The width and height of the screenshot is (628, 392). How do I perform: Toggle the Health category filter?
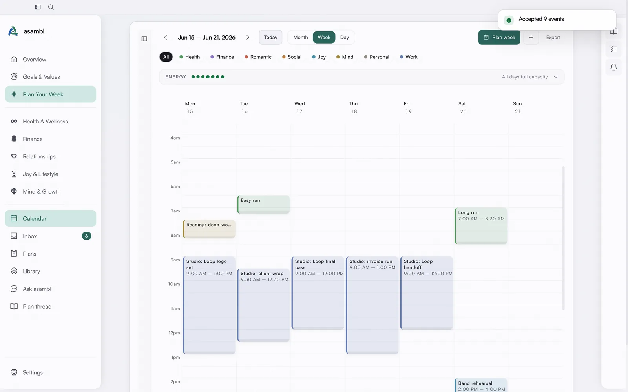[x=190, y=57]
